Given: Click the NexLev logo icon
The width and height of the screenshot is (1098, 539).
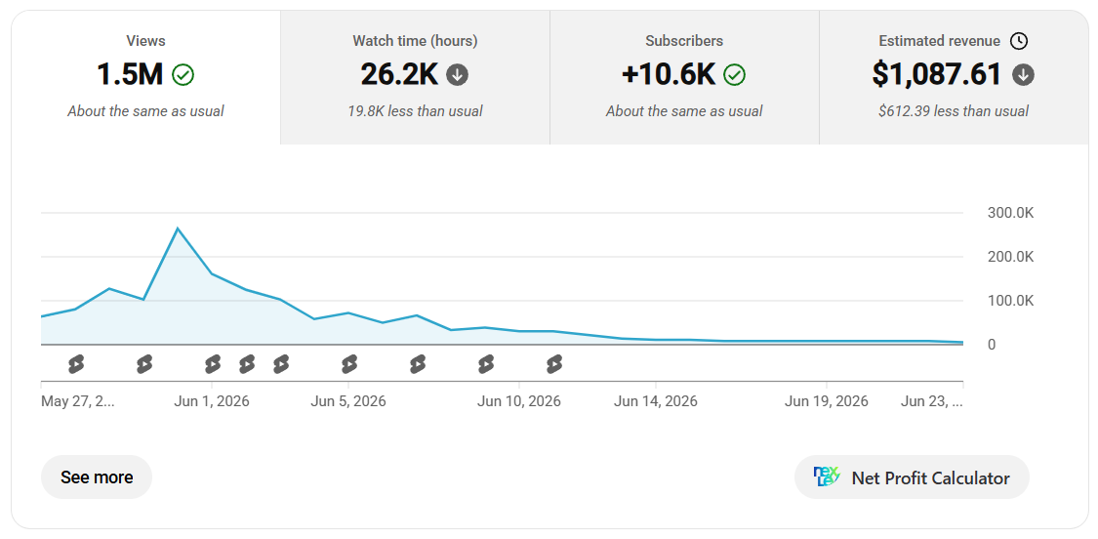Looking at the screenshot, I should (x=827, y=477).
